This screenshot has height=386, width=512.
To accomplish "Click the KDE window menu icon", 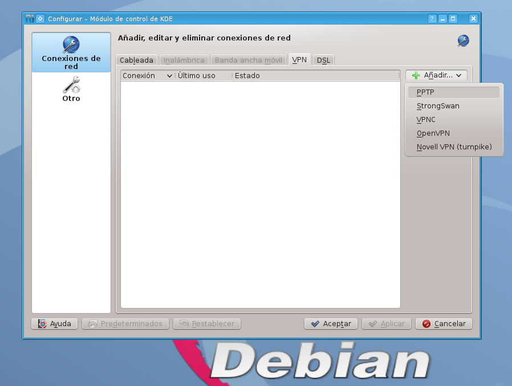I will pyautogui.click(x=30, y=19).
